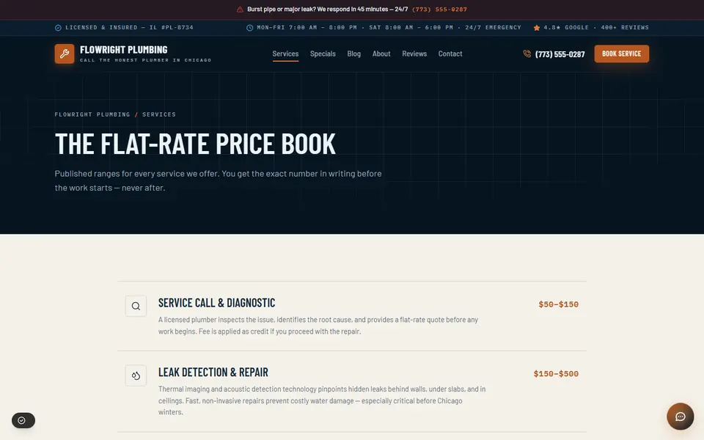Click The Flat-Rate Price Book title

tap(195, 144)
